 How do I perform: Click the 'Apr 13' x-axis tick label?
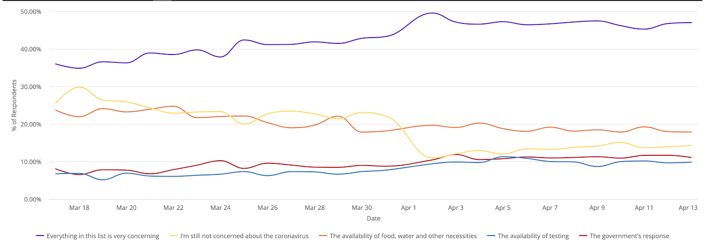(x=688, y=208)
